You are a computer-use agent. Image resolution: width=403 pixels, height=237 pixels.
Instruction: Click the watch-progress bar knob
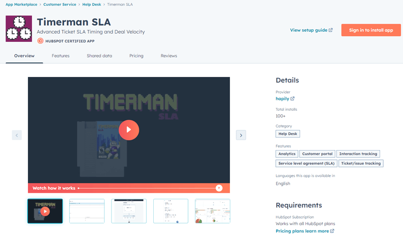click(219, 188)
